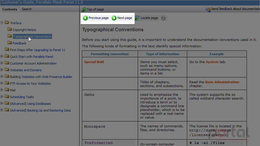Click the Locate page link text
This screenshot has width=260, height=146.
[x=149, y=18]
